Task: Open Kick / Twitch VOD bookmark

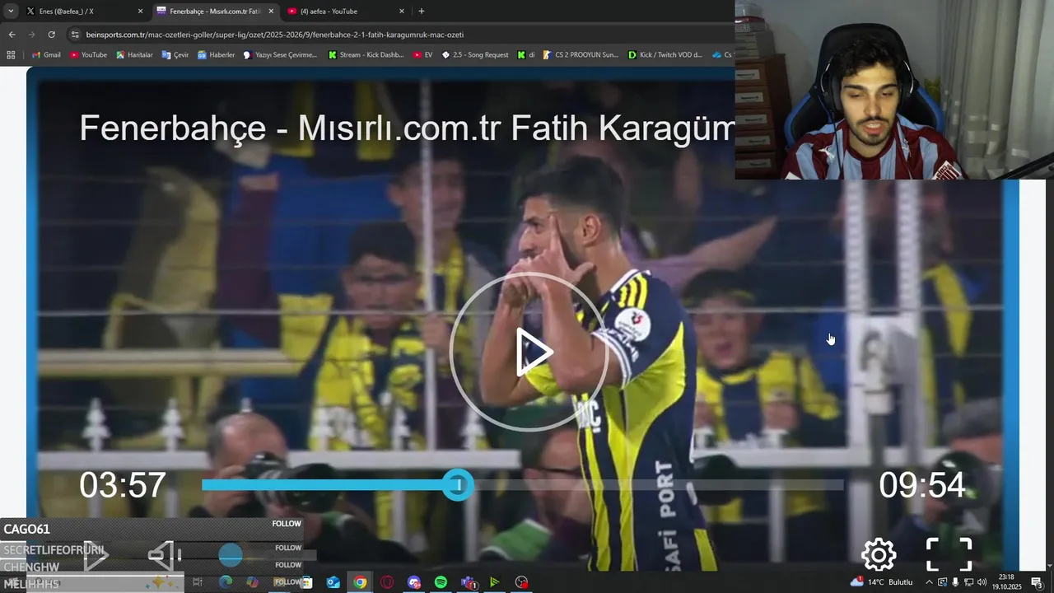Action: pos(665,55)
